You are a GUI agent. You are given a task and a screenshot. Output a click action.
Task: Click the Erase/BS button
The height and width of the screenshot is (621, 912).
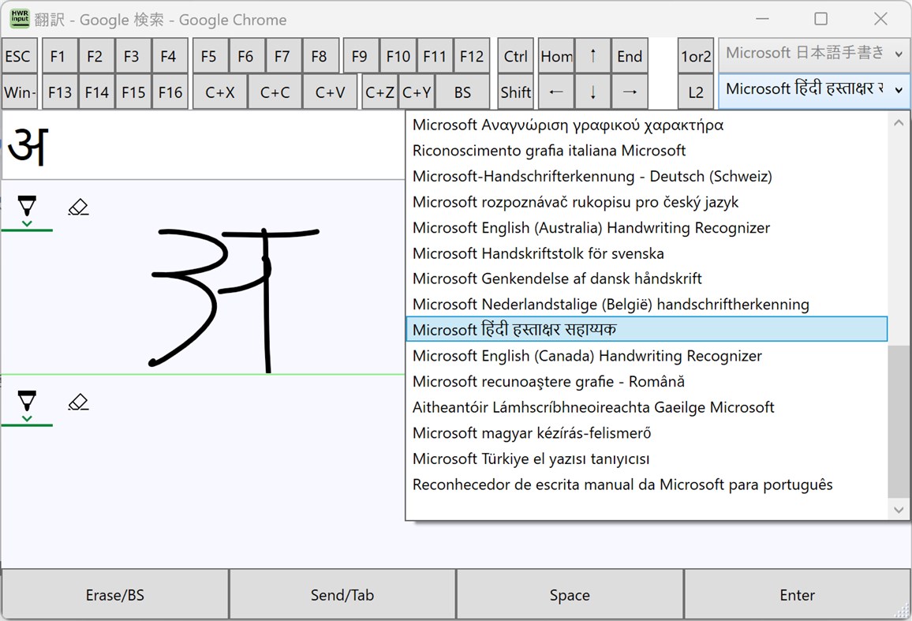[x=115, y=595]
